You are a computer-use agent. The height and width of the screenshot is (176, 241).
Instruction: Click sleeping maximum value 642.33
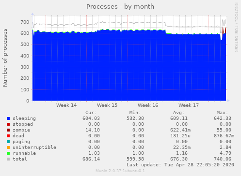(223, 118)
